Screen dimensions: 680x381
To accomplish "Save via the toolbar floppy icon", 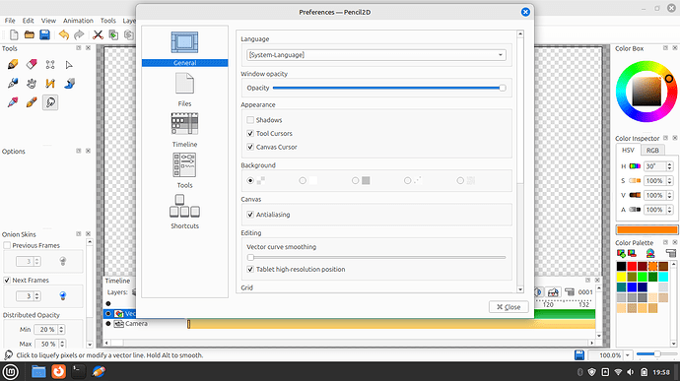I will pos(44,34).
